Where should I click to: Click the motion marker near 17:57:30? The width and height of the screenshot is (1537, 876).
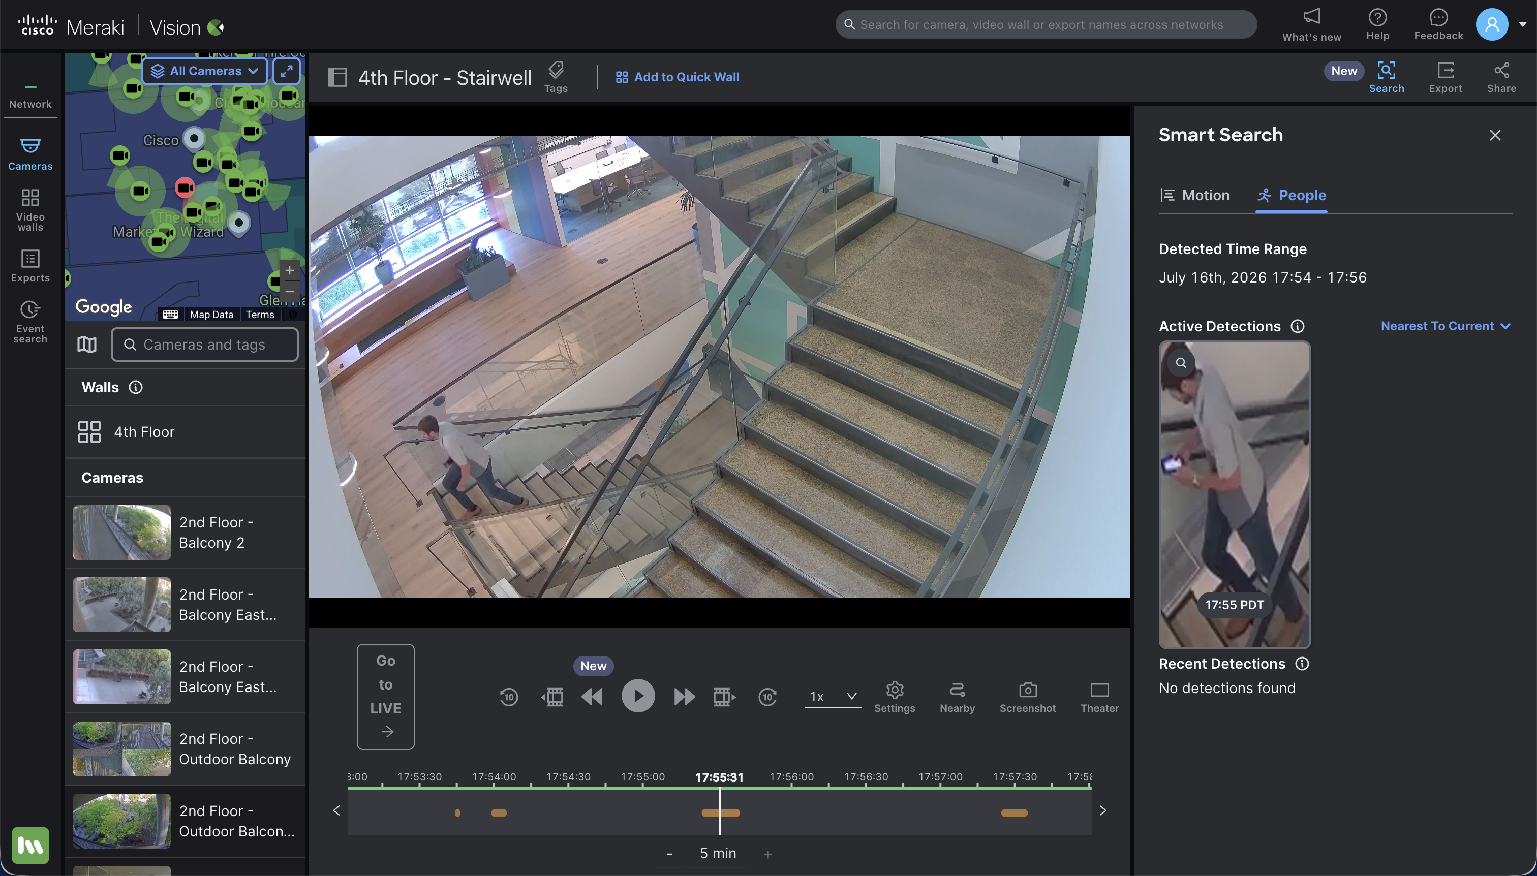(1014, 813)
